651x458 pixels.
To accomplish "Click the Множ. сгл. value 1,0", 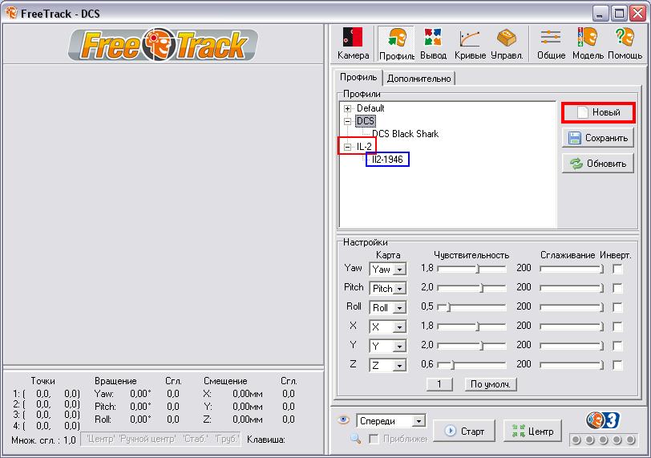I will pyautogui.click(x=69, y=440).
